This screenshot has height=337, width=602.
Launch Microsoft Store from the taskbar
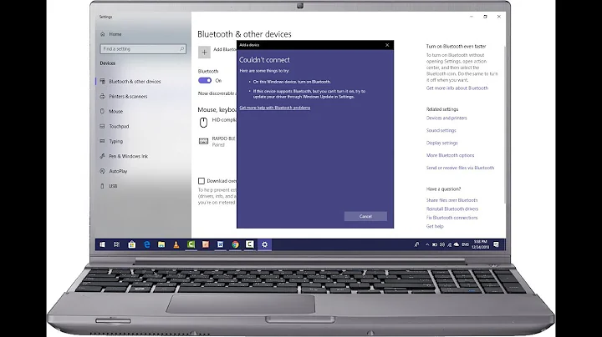pyautogui.click(x=132, y=244)
